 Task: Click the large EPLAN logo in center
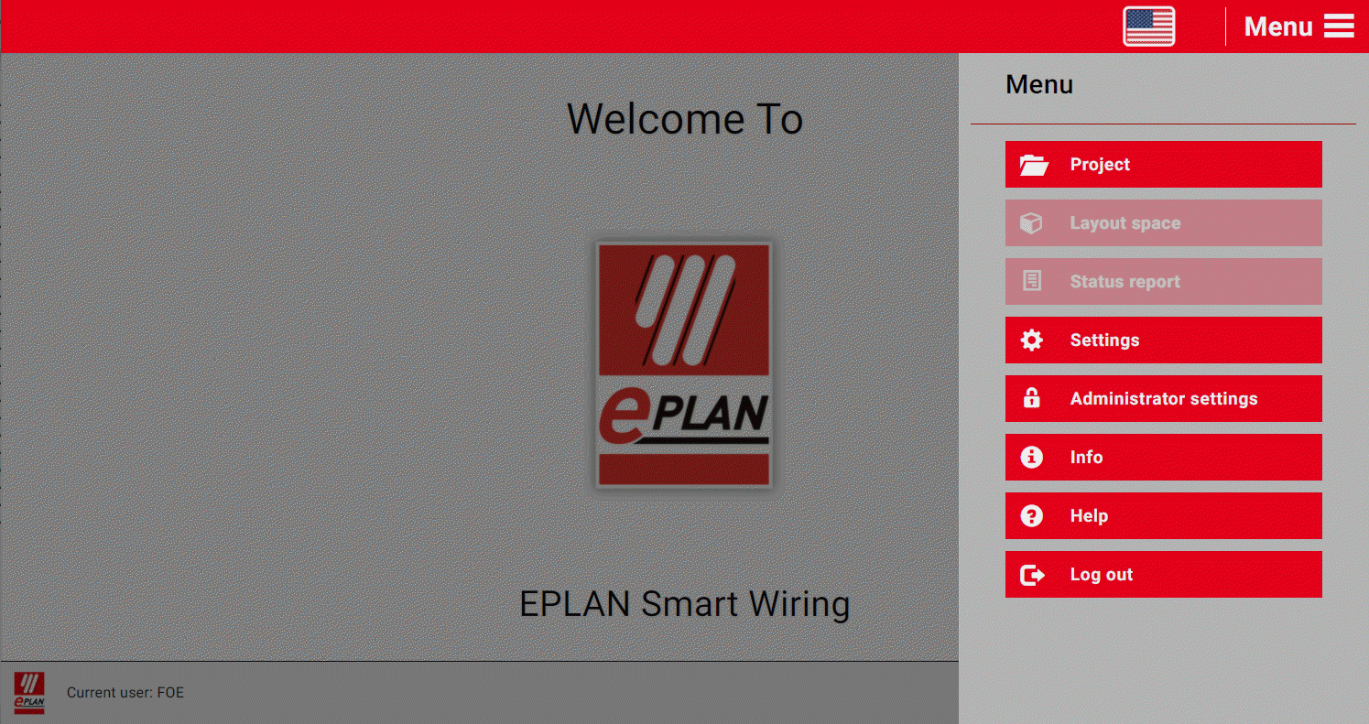pos(683,365)
